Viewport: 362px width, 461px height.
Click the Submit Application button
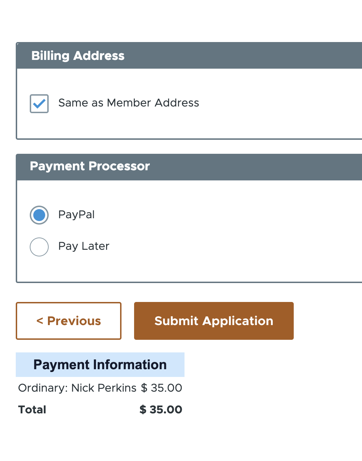pos(214,321)
